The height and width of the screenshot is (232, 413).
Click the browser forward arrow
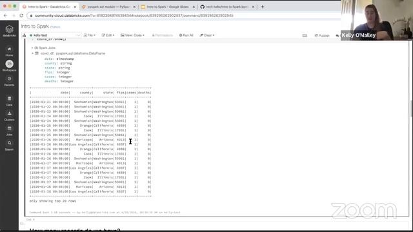tap(14, 15)
